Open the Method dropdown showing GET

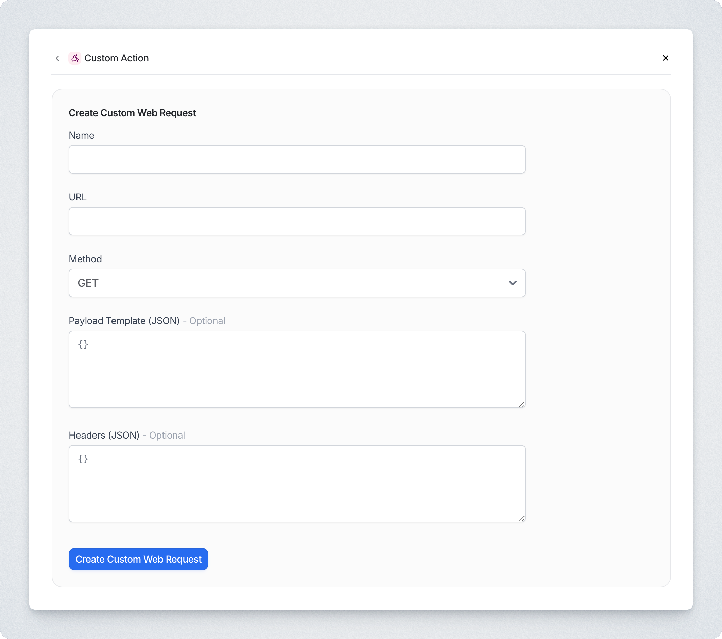pos(297,283)
